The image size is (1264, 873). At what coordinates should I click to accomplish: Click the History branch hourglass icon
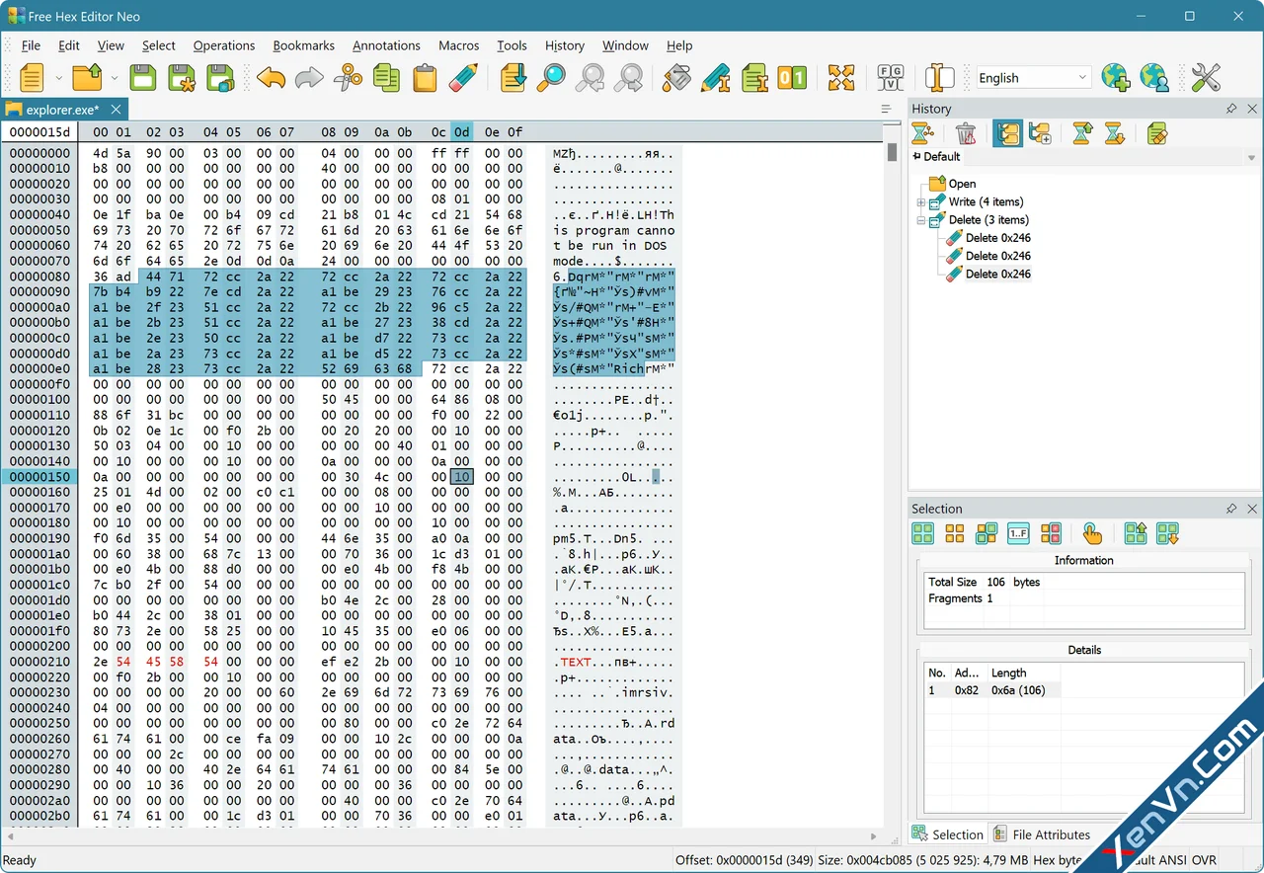[x=922, y=133]
